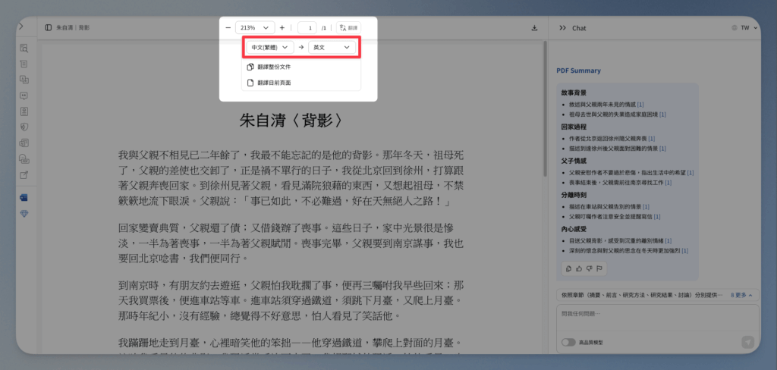
Task: Click the send message arrow button
Action: [747, 342]
